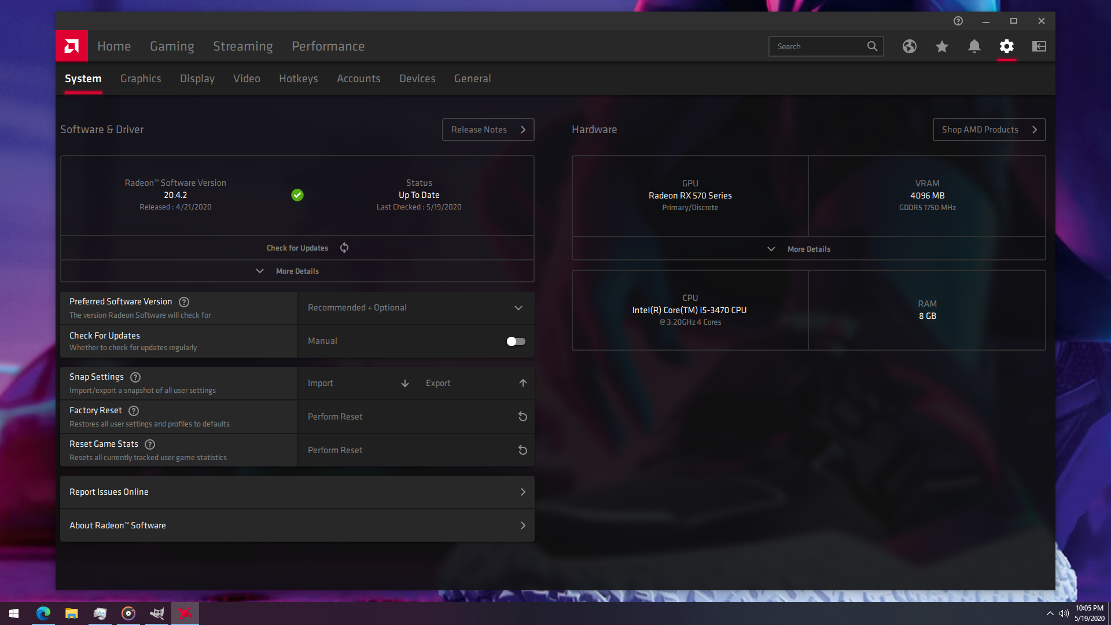Select the Graphics settings tab
Screen dimensions: 1111x625
(141, 79)
